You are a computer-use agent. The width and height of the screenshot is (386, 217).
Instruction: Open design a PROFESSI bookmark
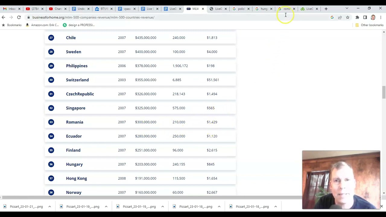click(79, 25)
